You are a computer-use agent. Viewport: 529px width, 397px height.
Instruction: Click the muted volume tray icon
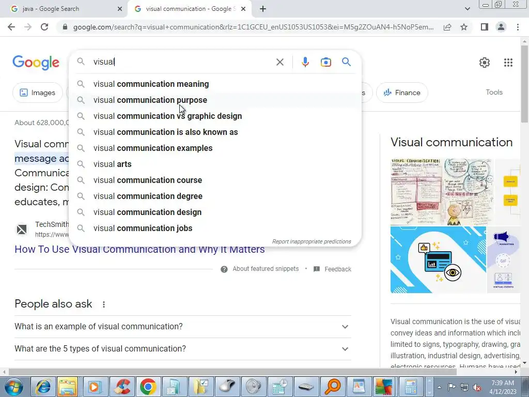[x=477, y=387]
